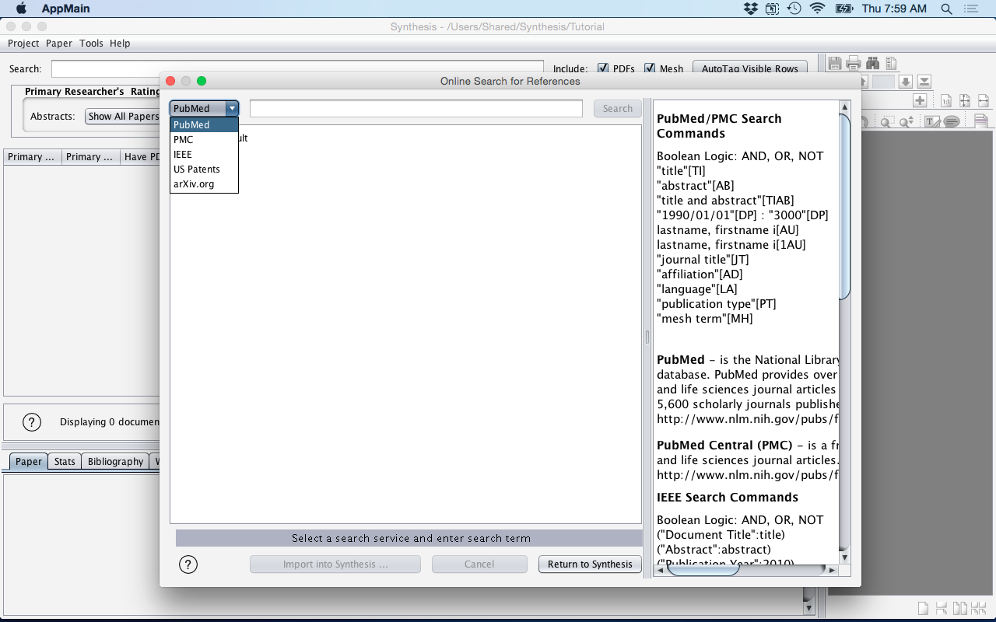The image size is (996, 622).
Task: Switch to continuous single page view
Action: click(x=942, y=608)
